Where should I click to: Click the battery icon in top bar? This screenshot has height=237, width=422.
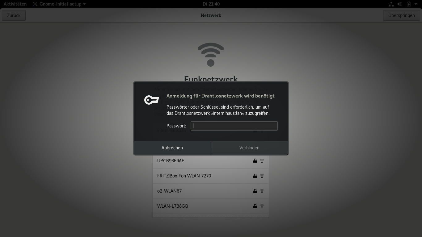pyautogui.click(x=409, y=4)
